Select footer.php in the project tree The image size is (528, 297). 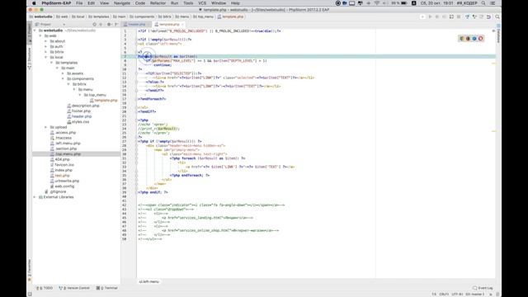79,111
